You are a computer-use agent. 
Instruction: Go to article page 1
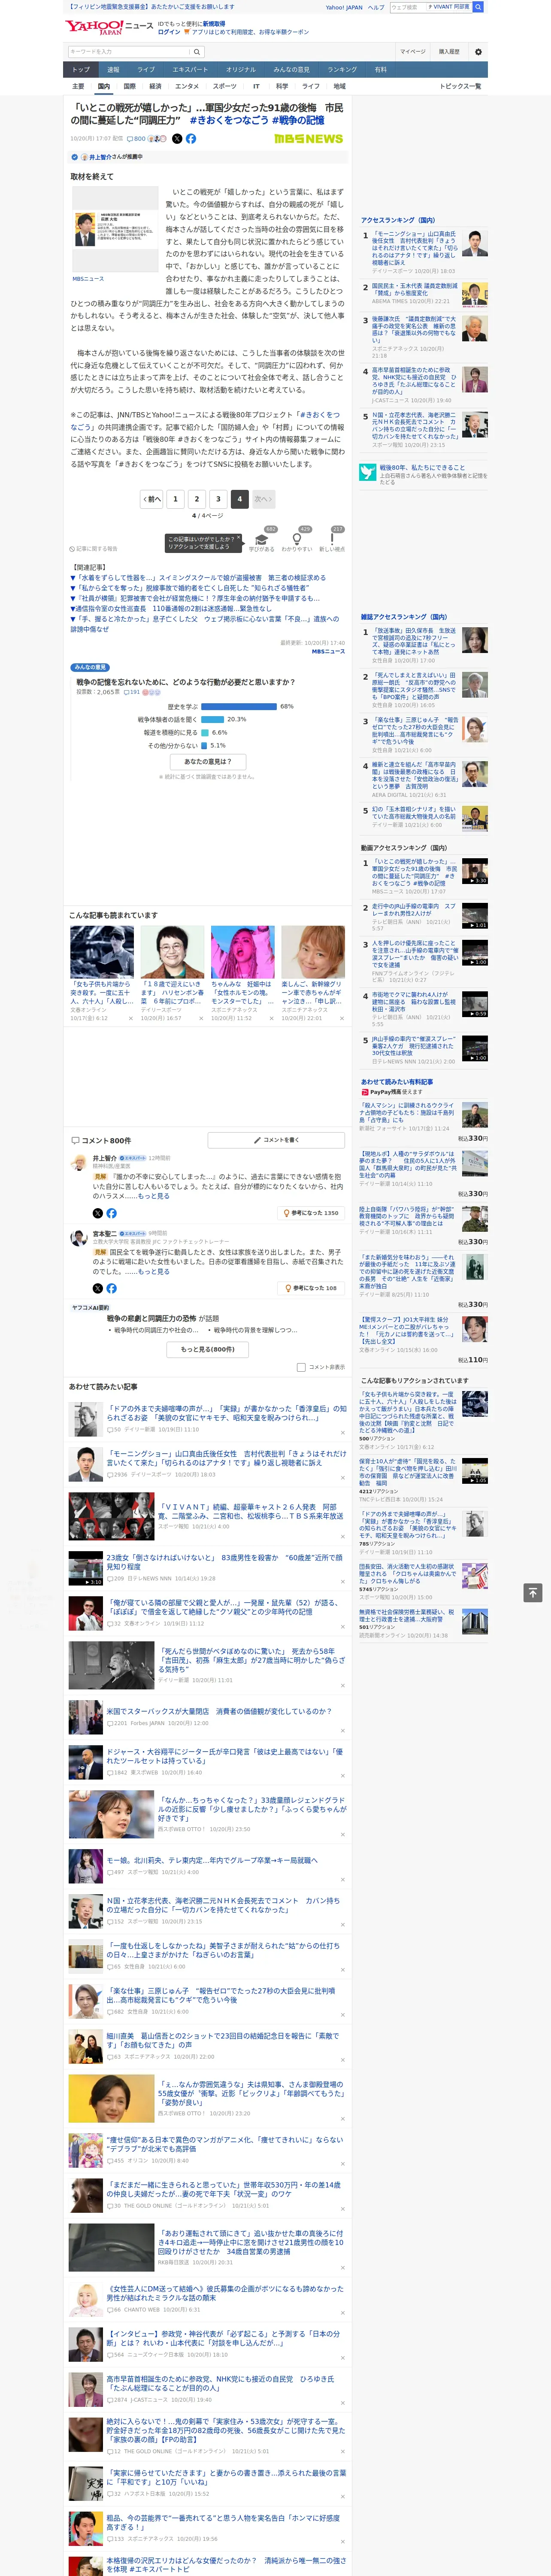click(175, 498)
